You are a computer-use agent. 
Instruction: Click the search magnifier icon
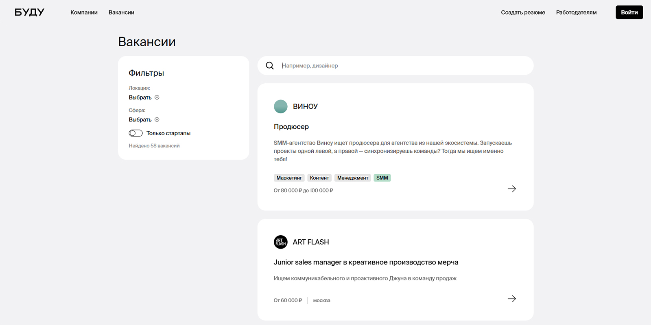click(270, 65)
